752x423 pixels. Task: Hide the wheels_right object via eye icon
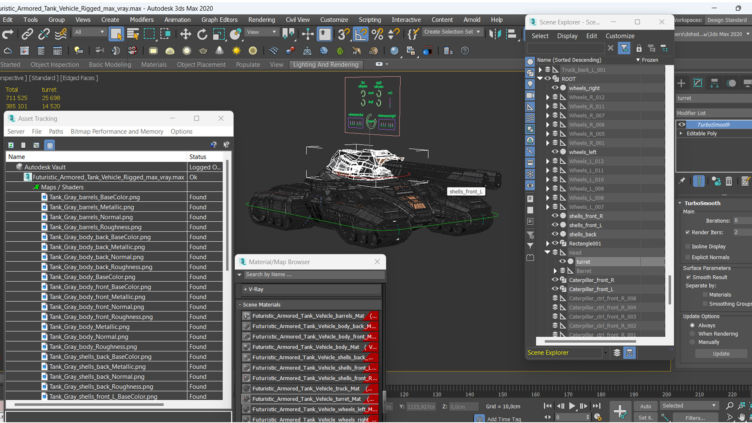coord(555,88)
